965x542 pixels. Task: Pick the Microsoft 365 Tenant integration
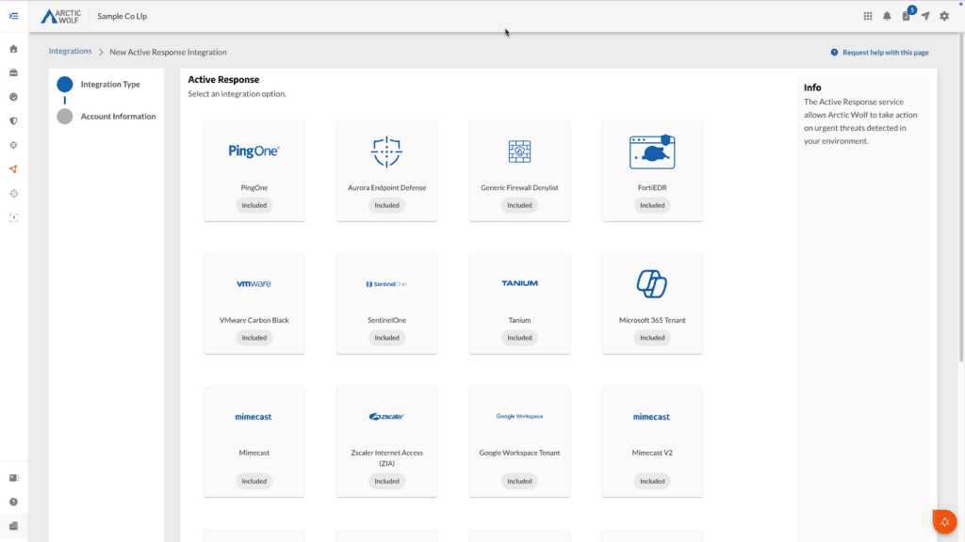tap(652, 303)
